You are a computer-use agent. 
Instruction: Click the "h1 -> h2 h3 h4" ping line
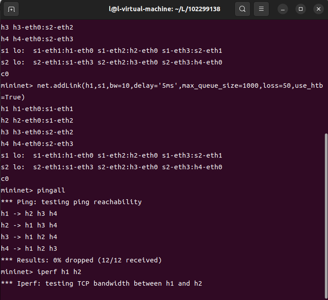pos(29,214)
